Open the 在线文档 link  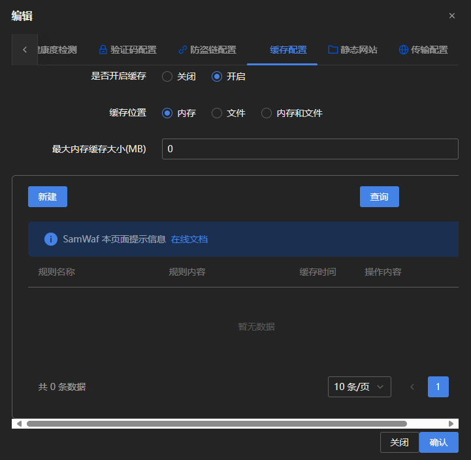pyautogui.click(x=189, y=239)
